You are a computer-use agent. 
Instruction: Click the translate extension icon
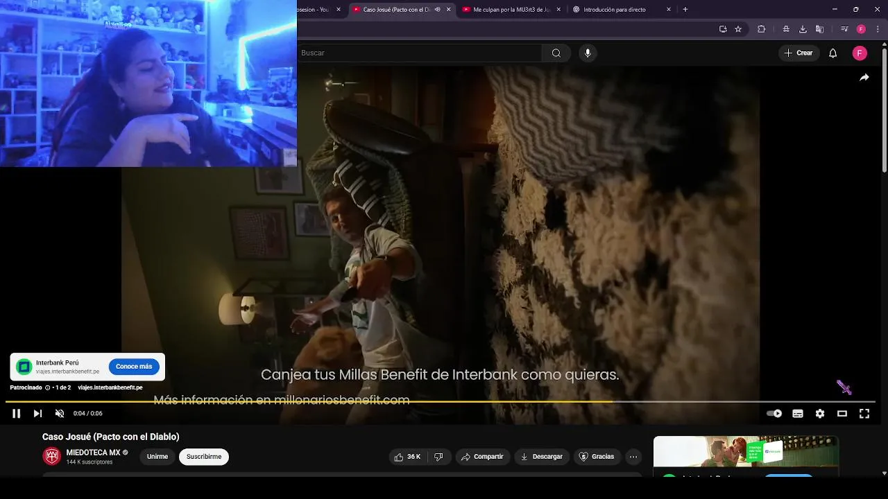click(819, 29)
